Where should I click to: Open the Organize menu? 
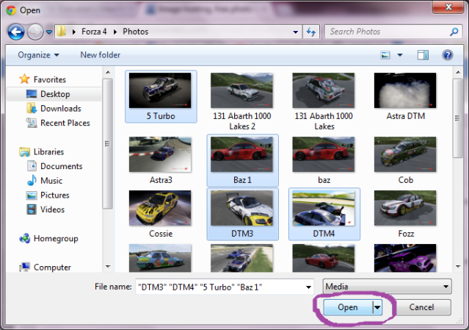39,55
